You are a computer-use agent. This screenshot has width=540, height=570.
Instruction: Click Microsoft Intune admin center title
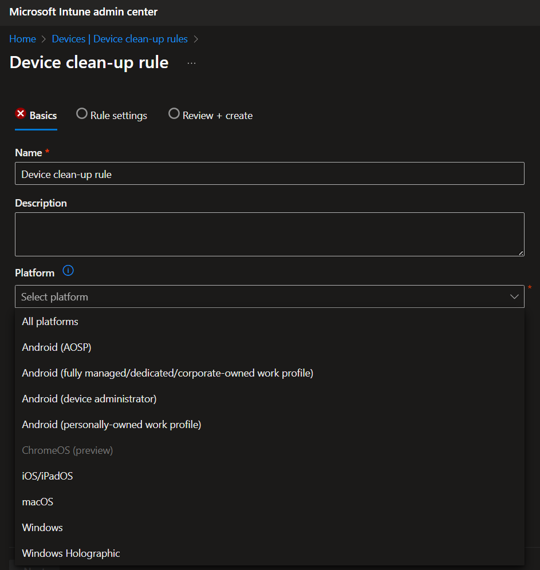[83, 12]
